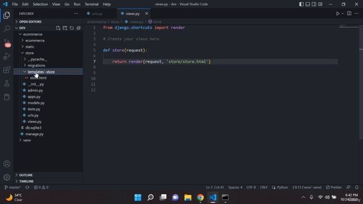Image resolution: width=363 pixels, height=204 pixels.
Task: Open File Explorer from the taskbar
Action: tap(188, 198)
